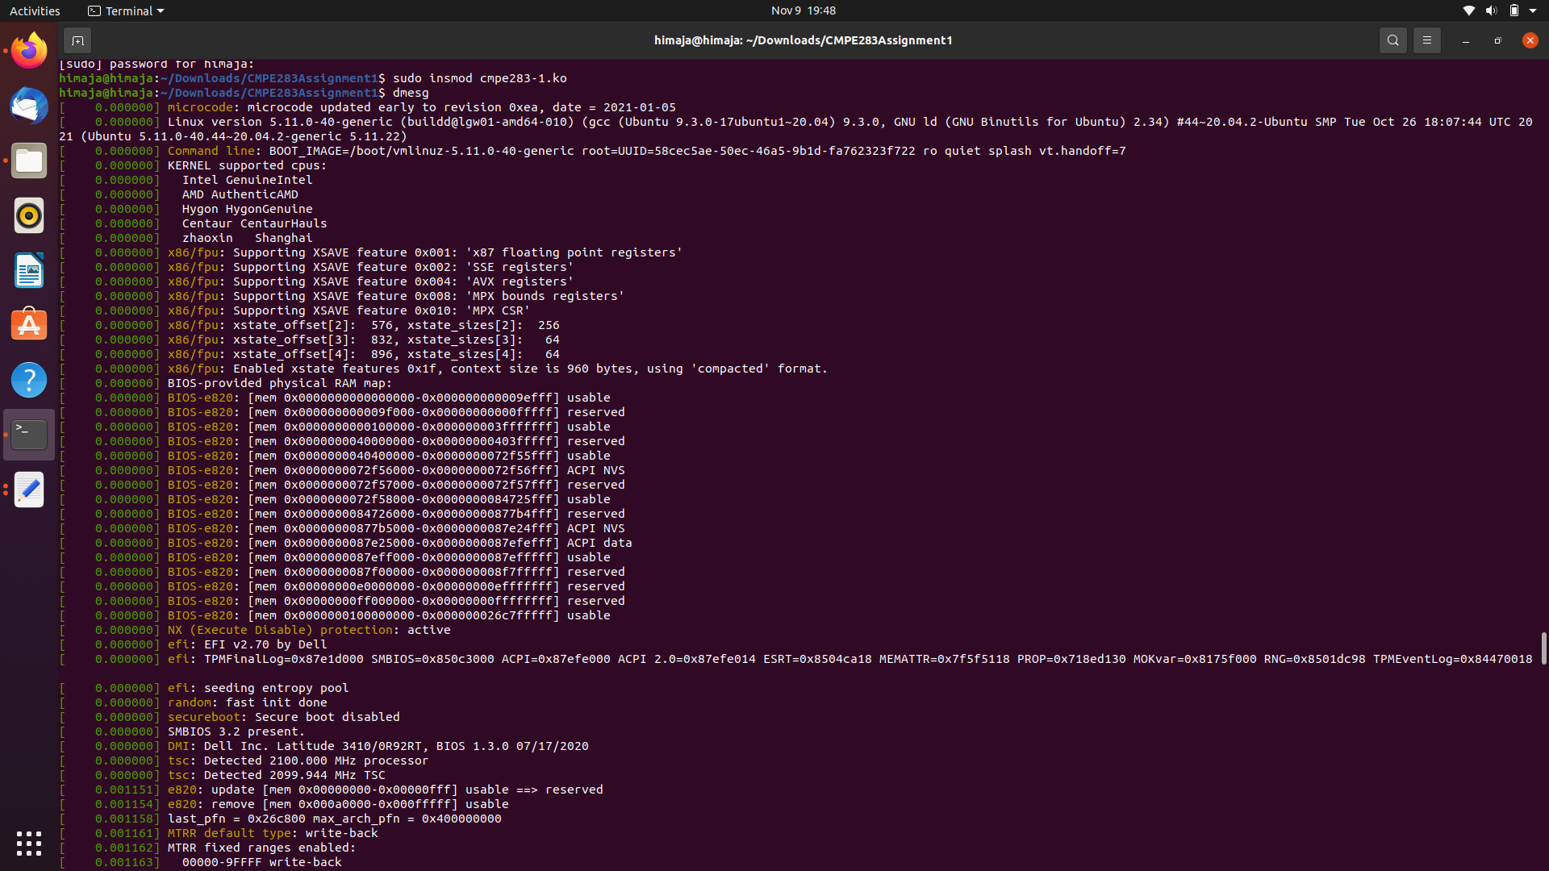Minimize the terminal window
Image resolution: width=1549 pixels, height=871 pixels.
point(1465,40)
